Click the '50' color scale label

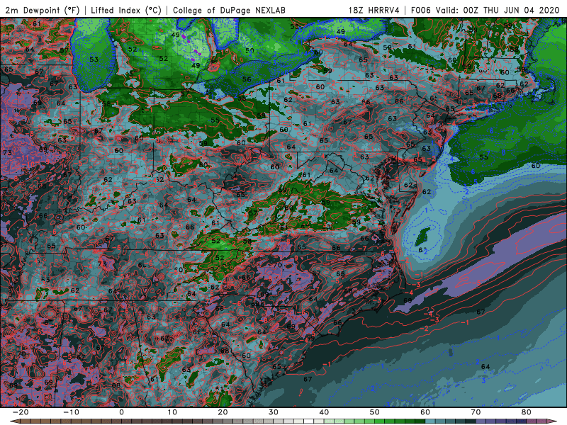click(375, 412)
